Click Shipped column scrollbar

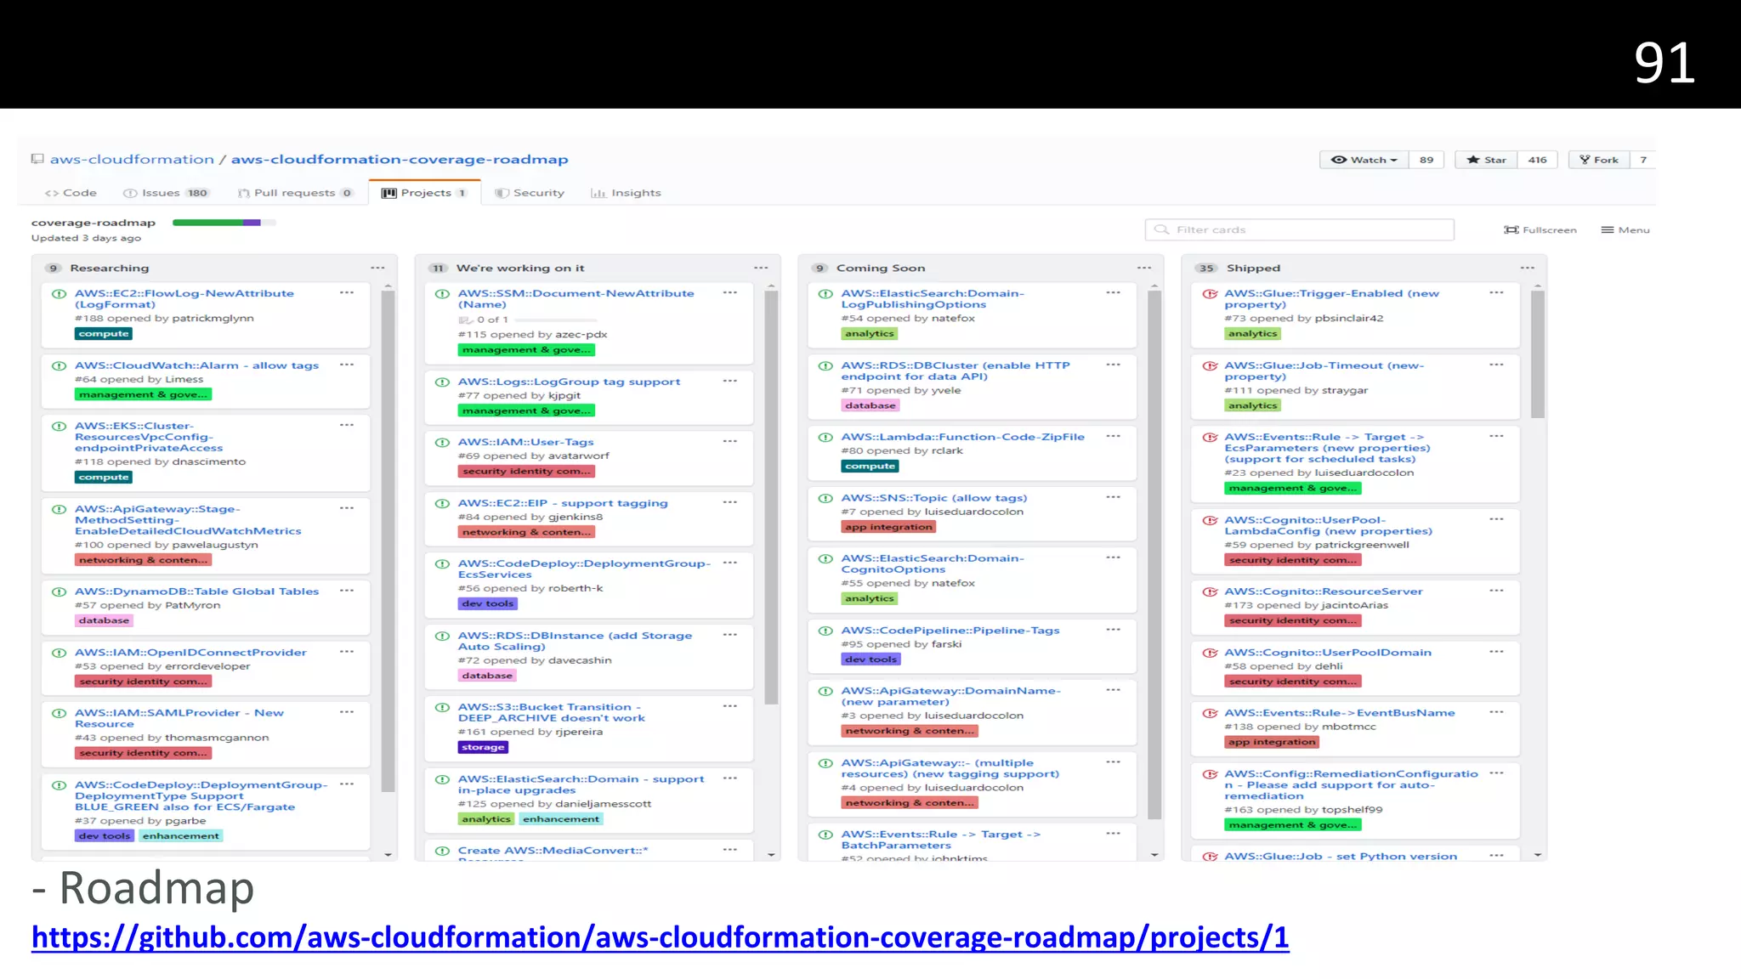coord(1538,354)
